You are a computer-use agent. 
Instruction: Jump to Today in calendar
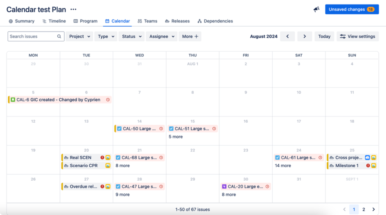point(324,36)
